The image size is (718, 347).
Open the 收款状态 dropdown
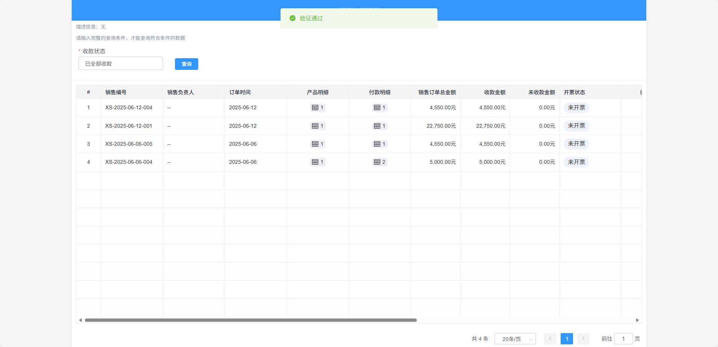tap(121, 63)
